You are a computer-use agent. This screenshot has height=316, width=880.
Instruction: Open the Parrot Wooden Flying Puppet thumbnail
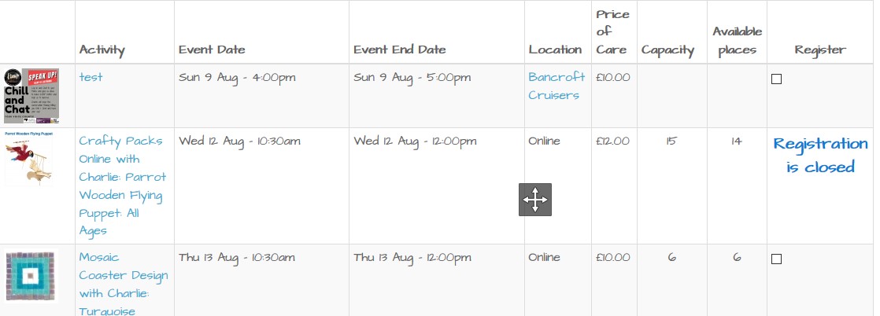(x=28, y=158)
